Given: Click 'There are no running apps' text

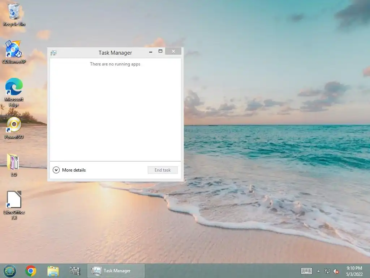Looking at the screenshot, I should (115, 64).
